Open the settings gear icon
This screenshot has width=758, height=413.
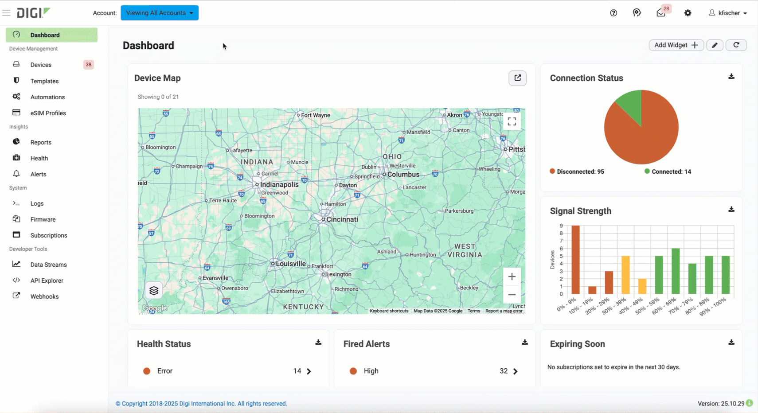tap(688, 13)
